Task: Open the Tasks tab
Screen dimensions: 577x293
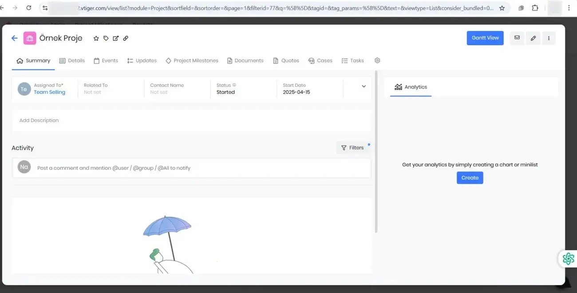Action: 352,61
